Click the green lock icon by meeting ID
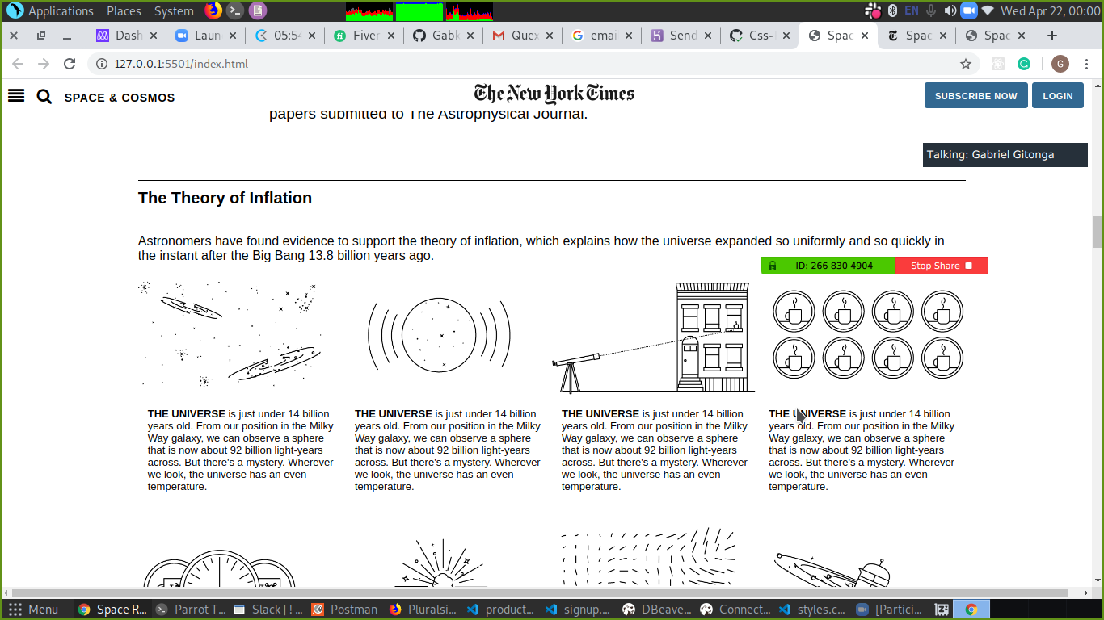The image size is (1104, 620). (772, 266)
